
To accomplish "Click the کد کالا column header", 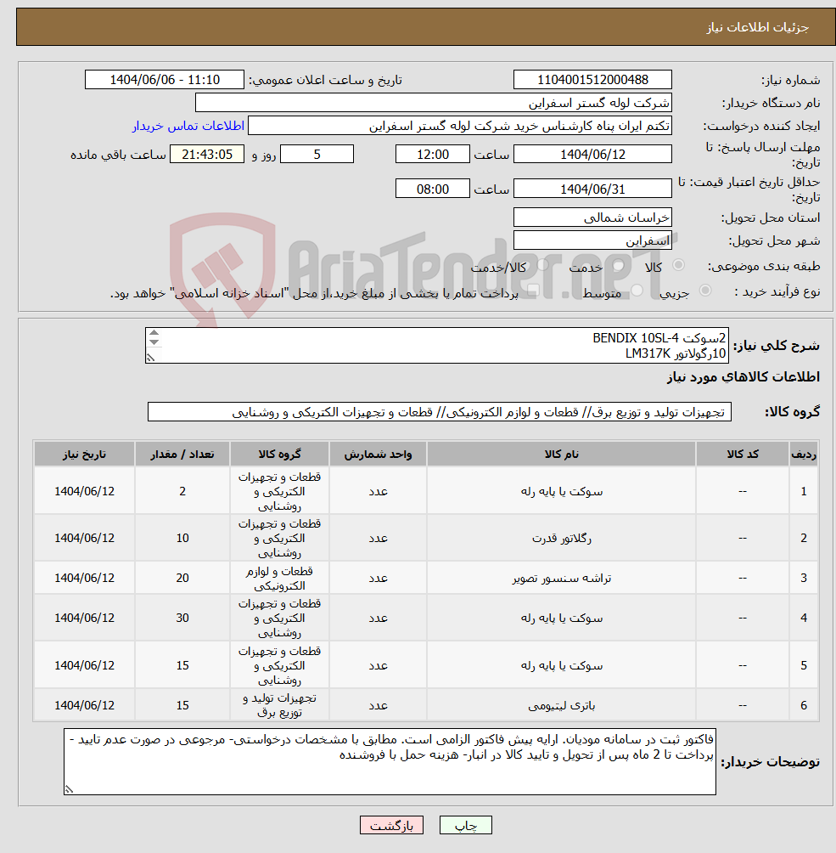I will (743, 455).
